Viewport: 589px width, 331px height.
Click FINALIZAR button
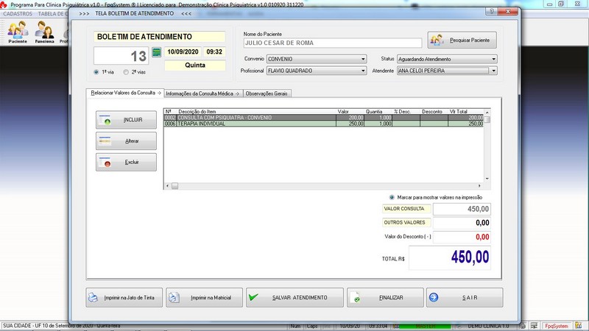385,298
